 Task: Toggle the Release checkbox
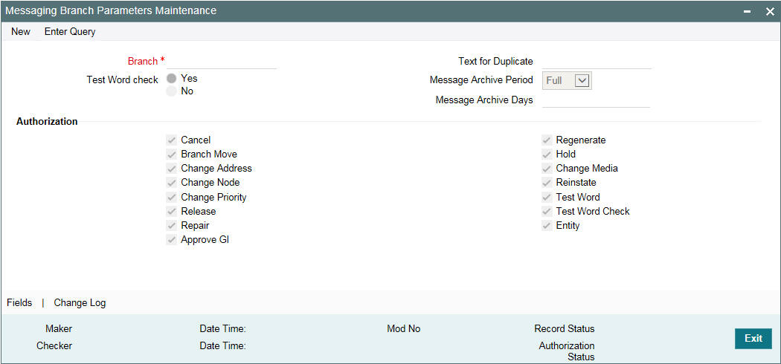click(172, 211)
